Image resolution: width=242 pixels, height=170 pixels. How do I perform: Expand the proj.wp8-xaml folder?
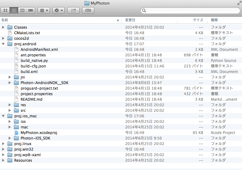[3, 155]
